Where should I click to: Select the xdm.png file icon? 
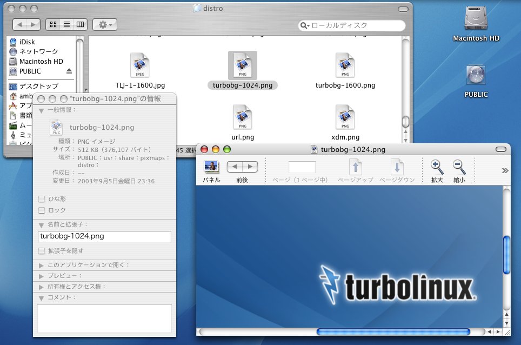345,117
